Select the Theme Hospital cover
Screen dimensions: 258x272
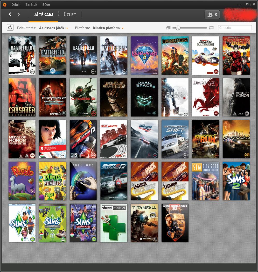114,223
